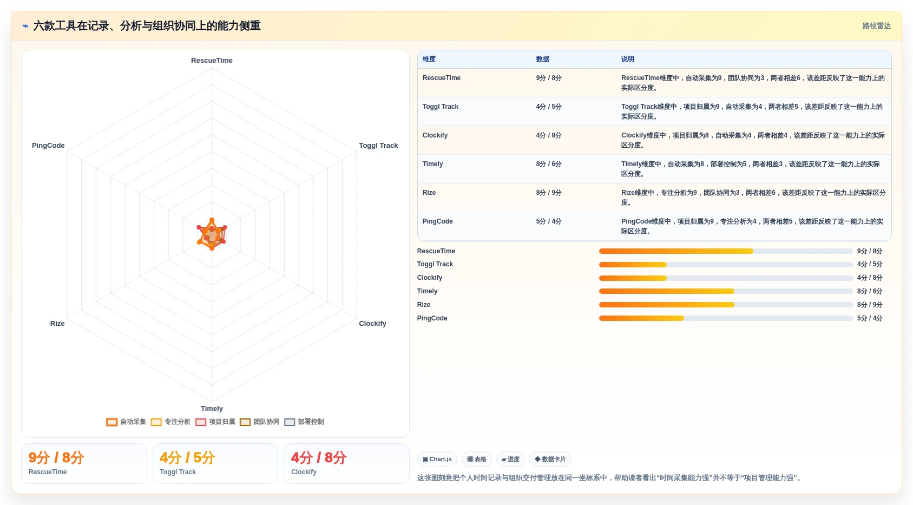This screenshot has height=505, width=913.
Task: Click the Toggl Track progress bar
Action: 726,265
